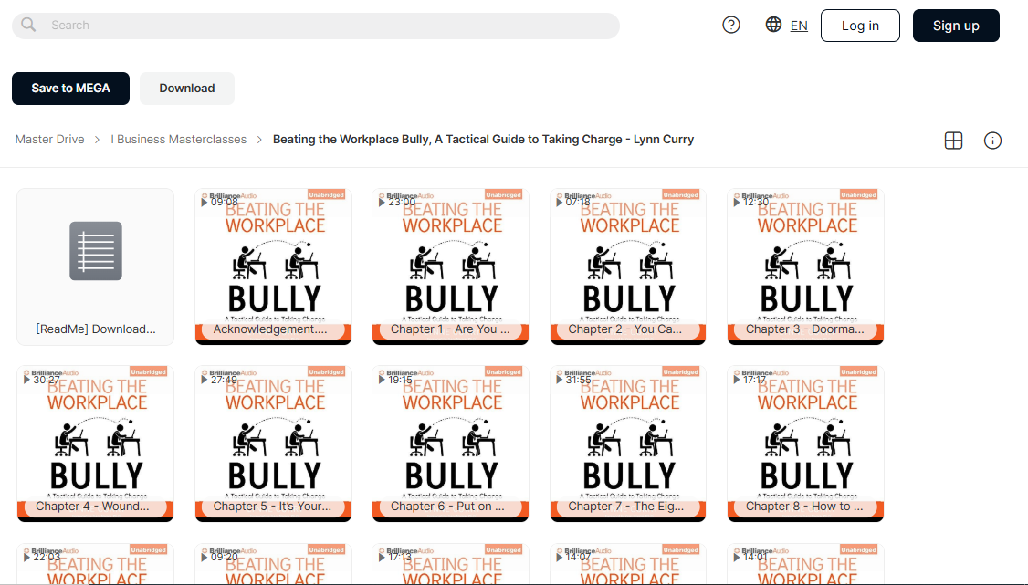Click Save to MEGA button
The image size is (1028, 585).
coord(71,89)
